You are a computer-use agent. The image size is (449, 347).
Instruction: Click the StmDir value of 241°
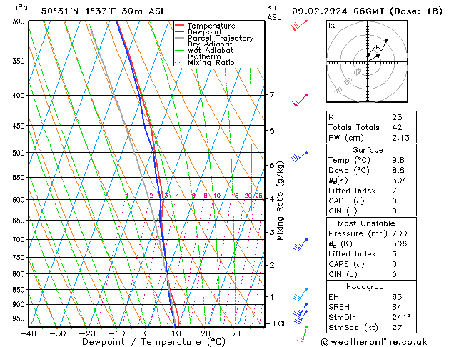[x=400, y=317]
